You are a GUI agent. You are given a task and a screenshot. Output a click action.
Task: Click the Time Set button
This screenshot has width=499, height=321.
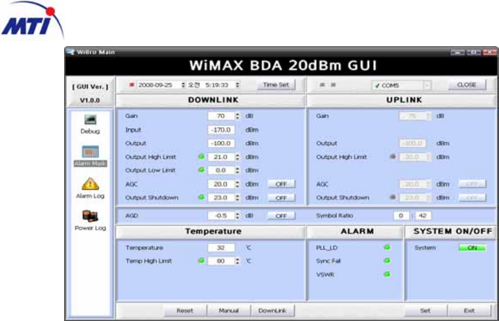(276, 85)
